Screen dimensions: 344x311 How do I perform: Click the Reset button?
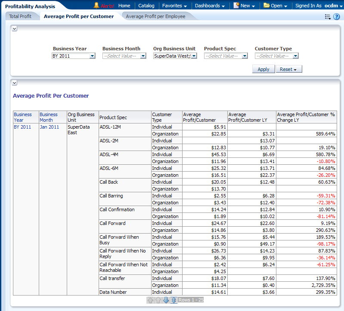[288, 69]
